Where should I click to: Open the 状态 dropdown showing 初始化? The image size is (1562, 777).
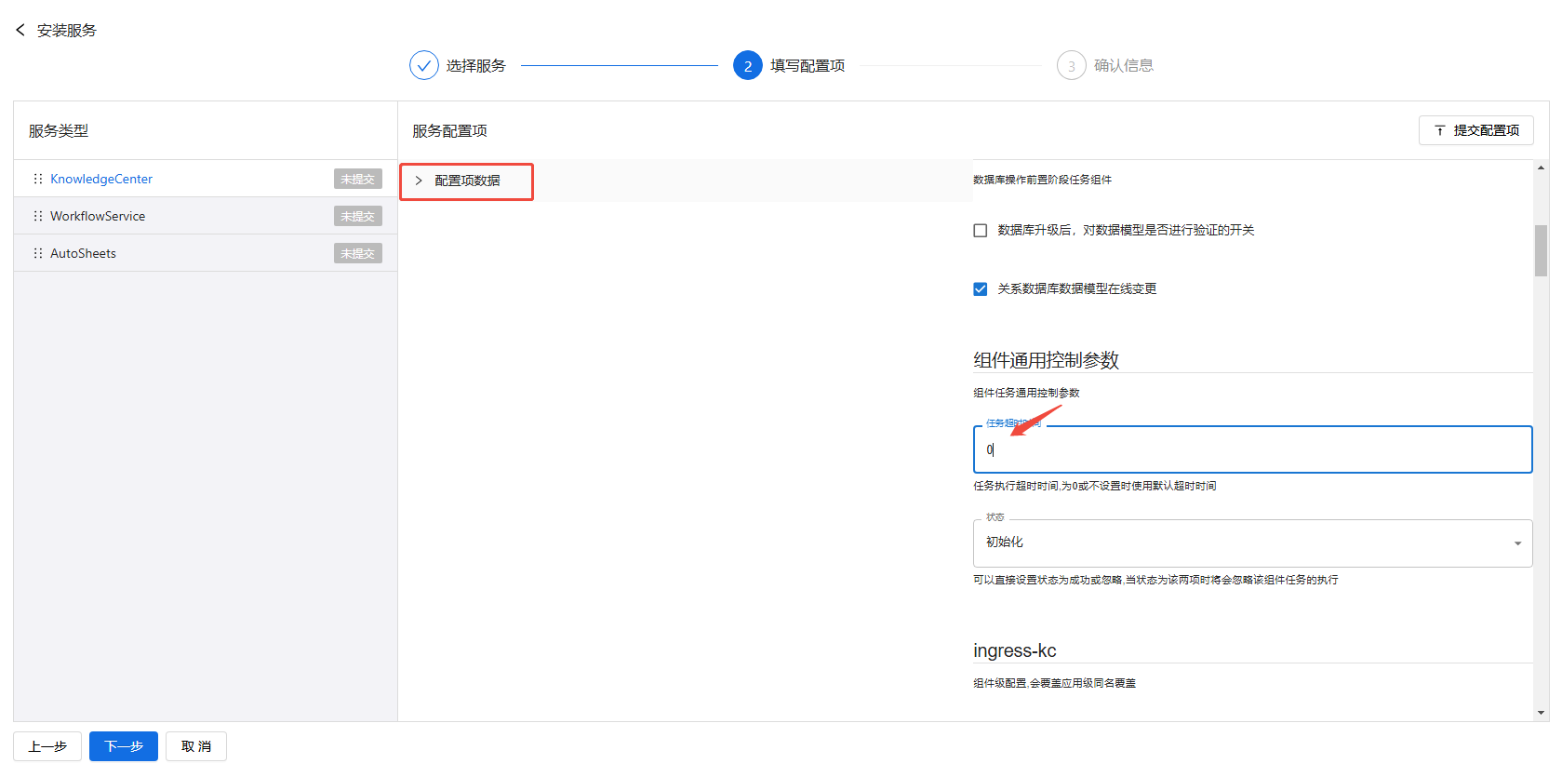pos(1252,543)
